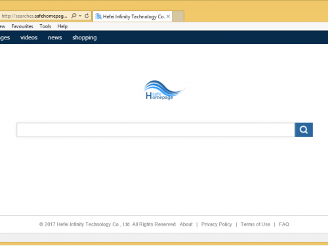This screenshot has width=328, height=246.
Task: Click the blue magnifier search button
Action: click(304, 130)
